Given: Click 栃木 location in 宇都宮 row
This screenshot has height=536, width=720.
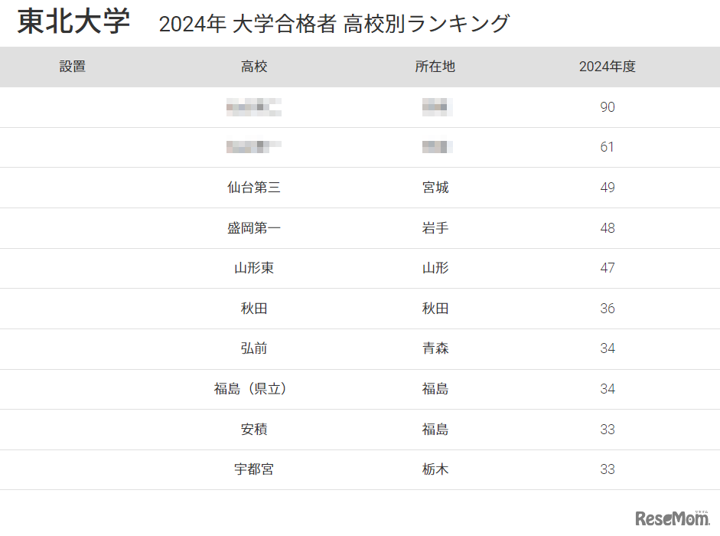Looking at the screenshot, I should click(435, 469).
